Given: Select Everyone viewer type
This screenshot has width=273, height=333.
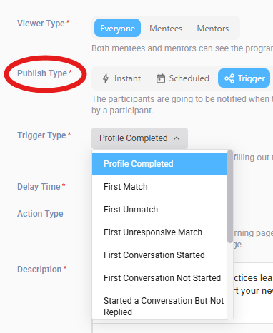Looking at the screenshot, I should click(x=117, y=28).
